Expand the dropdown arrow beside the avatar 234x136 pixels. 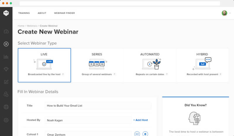coord(230,13)
